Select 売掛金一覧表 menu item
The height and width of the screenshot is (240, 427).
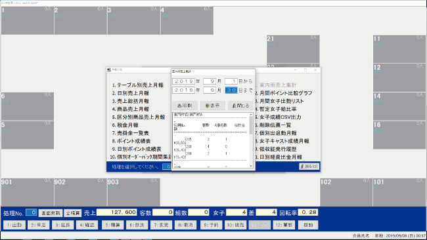(131, 133)
